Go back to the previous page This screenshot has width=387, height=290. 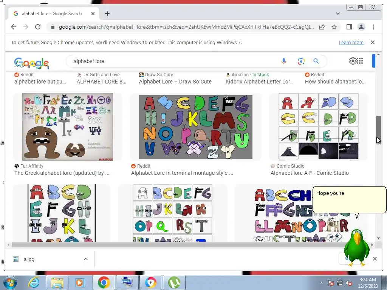tap(14, 27)
